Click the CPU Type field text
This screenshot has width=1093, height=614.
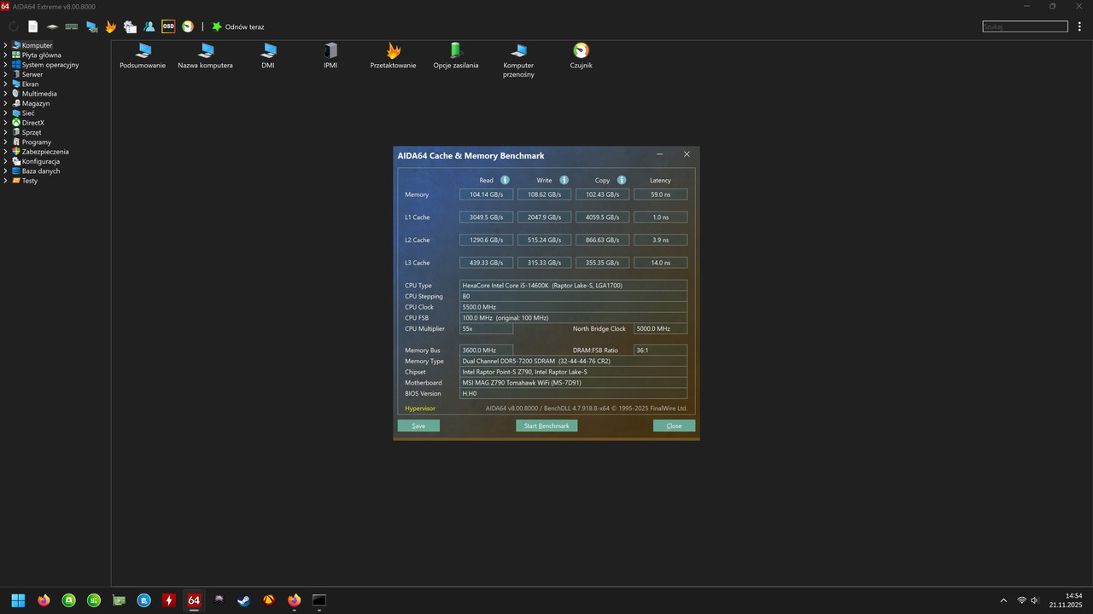pos(573,286)
